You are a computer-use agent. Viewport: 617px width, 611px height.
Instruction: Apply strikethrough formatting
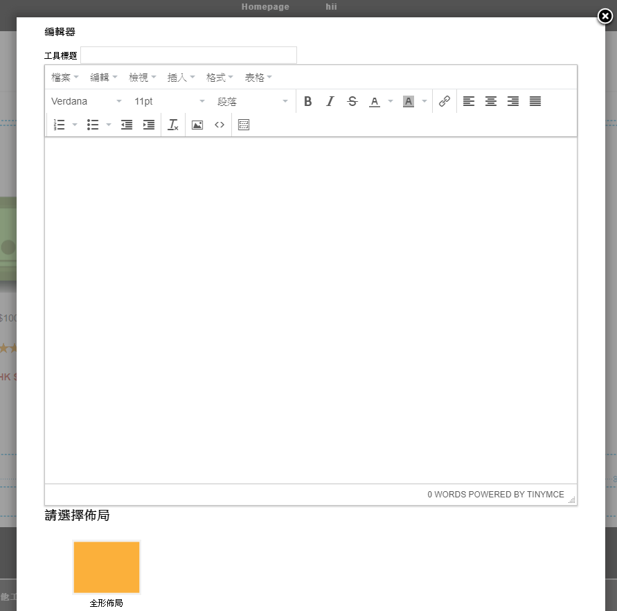coord(352,102)
